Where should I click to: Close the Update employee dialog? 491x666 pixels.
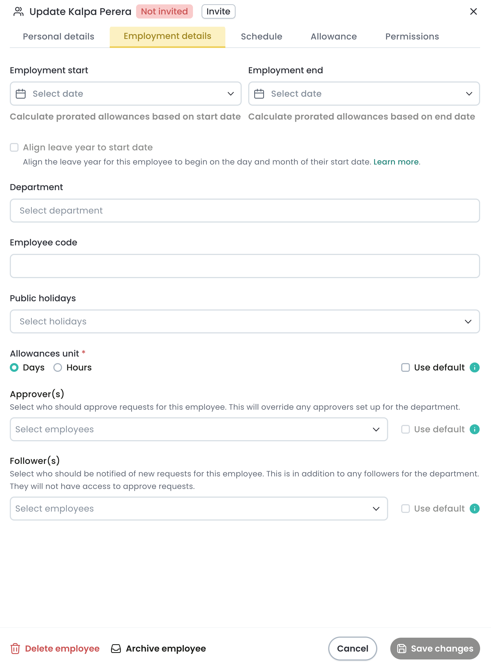(473, 12)
